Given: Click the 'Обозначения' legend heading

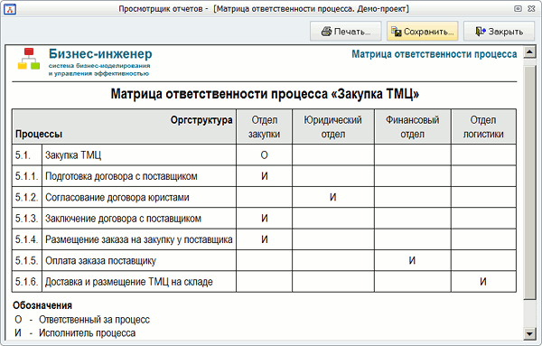Looking at the screenshot, I should [42, 305].
